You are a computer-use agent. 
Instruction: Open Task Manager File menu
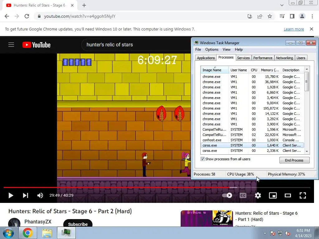tap(198, 49)
